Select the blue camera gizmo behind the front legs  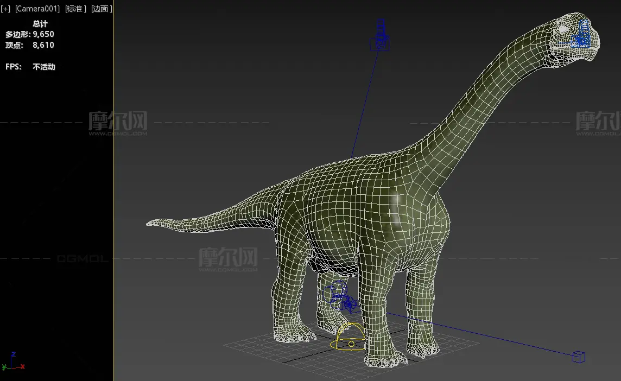(x=341, y=297)
